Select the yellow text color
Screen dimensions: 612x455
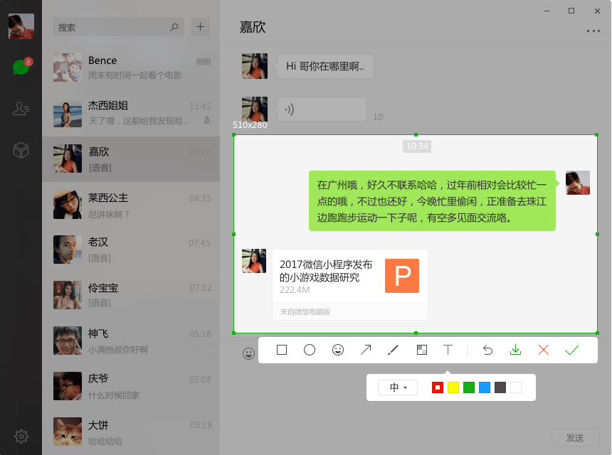(x=453, y=387)
